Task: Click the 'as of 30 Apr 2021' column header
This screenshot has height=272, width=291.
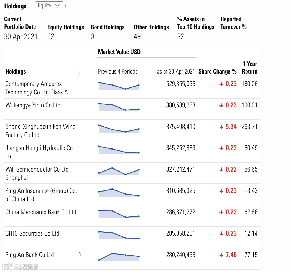Action: point(176,72)
